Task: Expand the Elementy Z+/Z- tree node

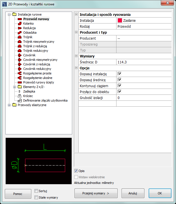Action: coord(15,87)
